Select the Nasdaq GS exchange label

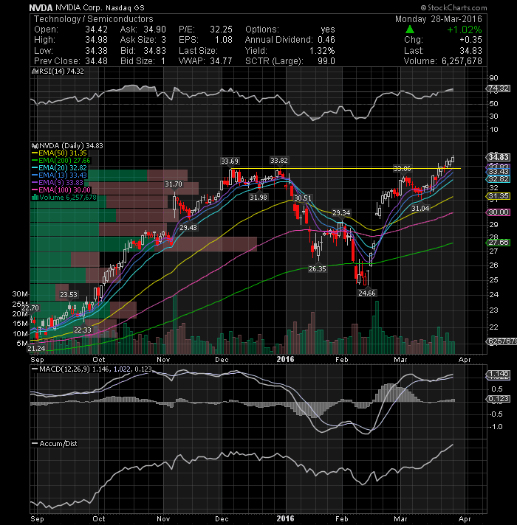click(x=125, y=7)
